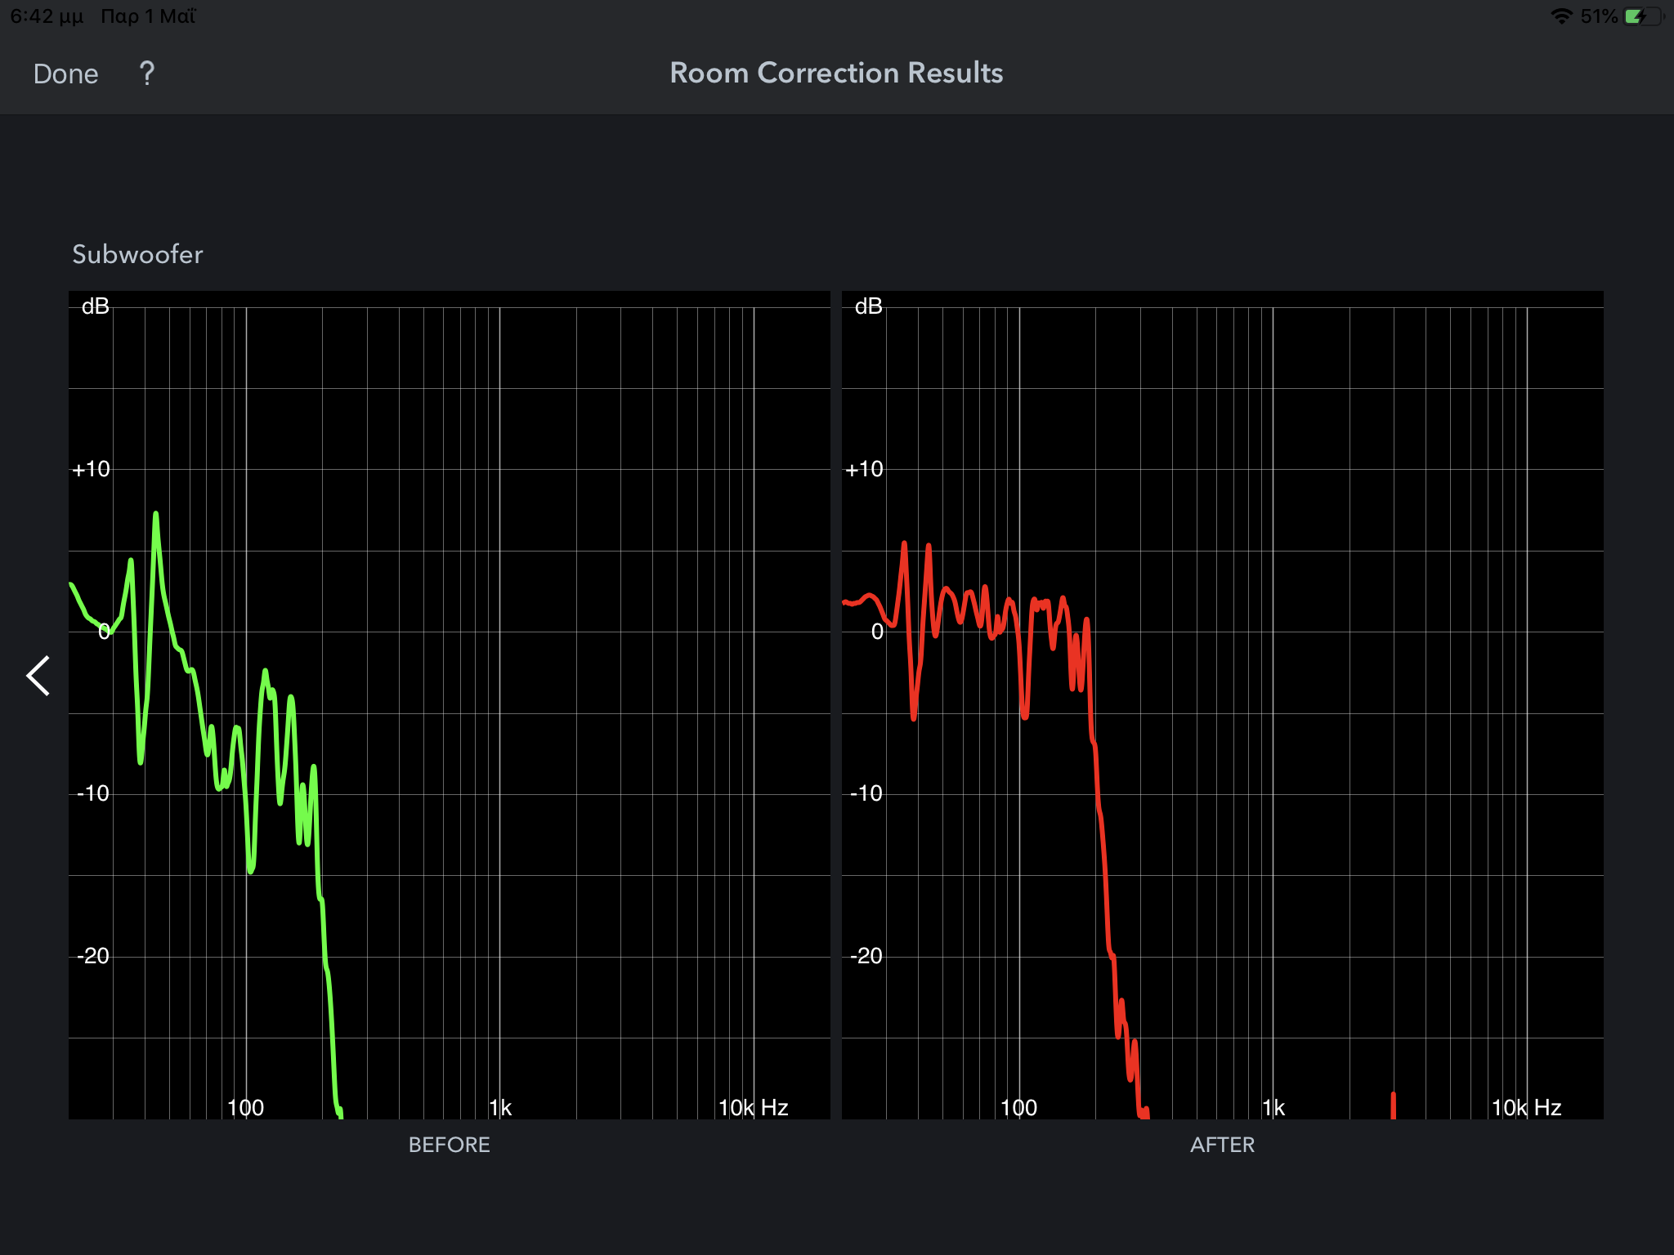Tap the battery charging icon
Screen dimensions: 1674x1255
click(1644, 16)
